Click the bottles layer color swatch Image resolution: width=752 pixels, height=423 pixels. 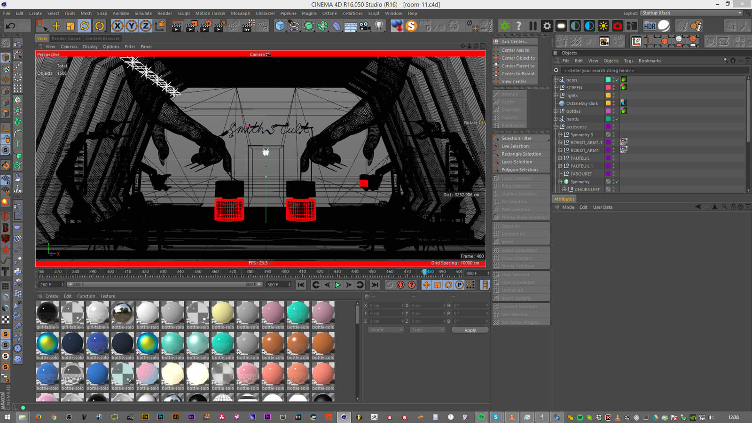tap(608, 111)
